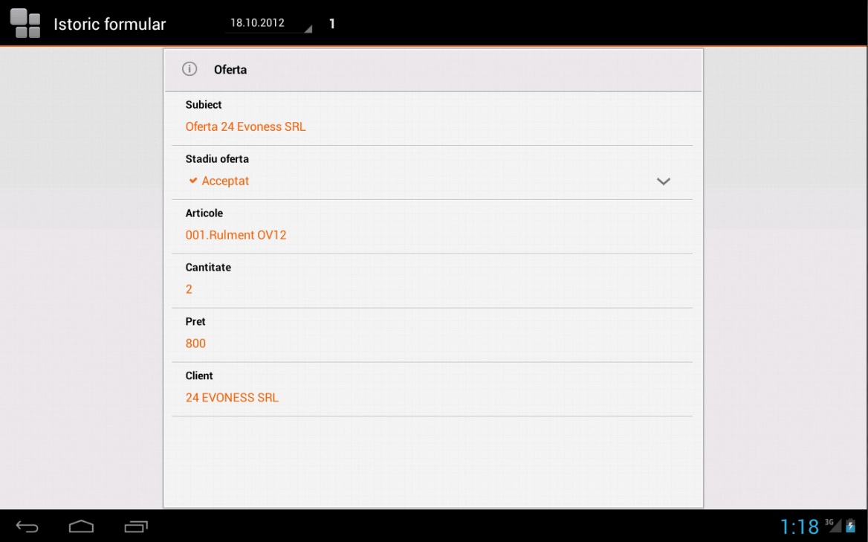The width and height of the screenshot is (868, 542).
Task: Tap the Oferta section header
Action: (433, 70)
